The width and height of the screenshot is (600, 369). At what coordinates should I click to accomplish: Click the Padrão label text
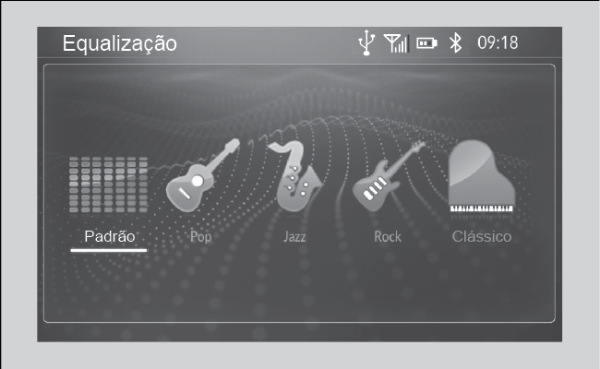(x=110, y=236)
